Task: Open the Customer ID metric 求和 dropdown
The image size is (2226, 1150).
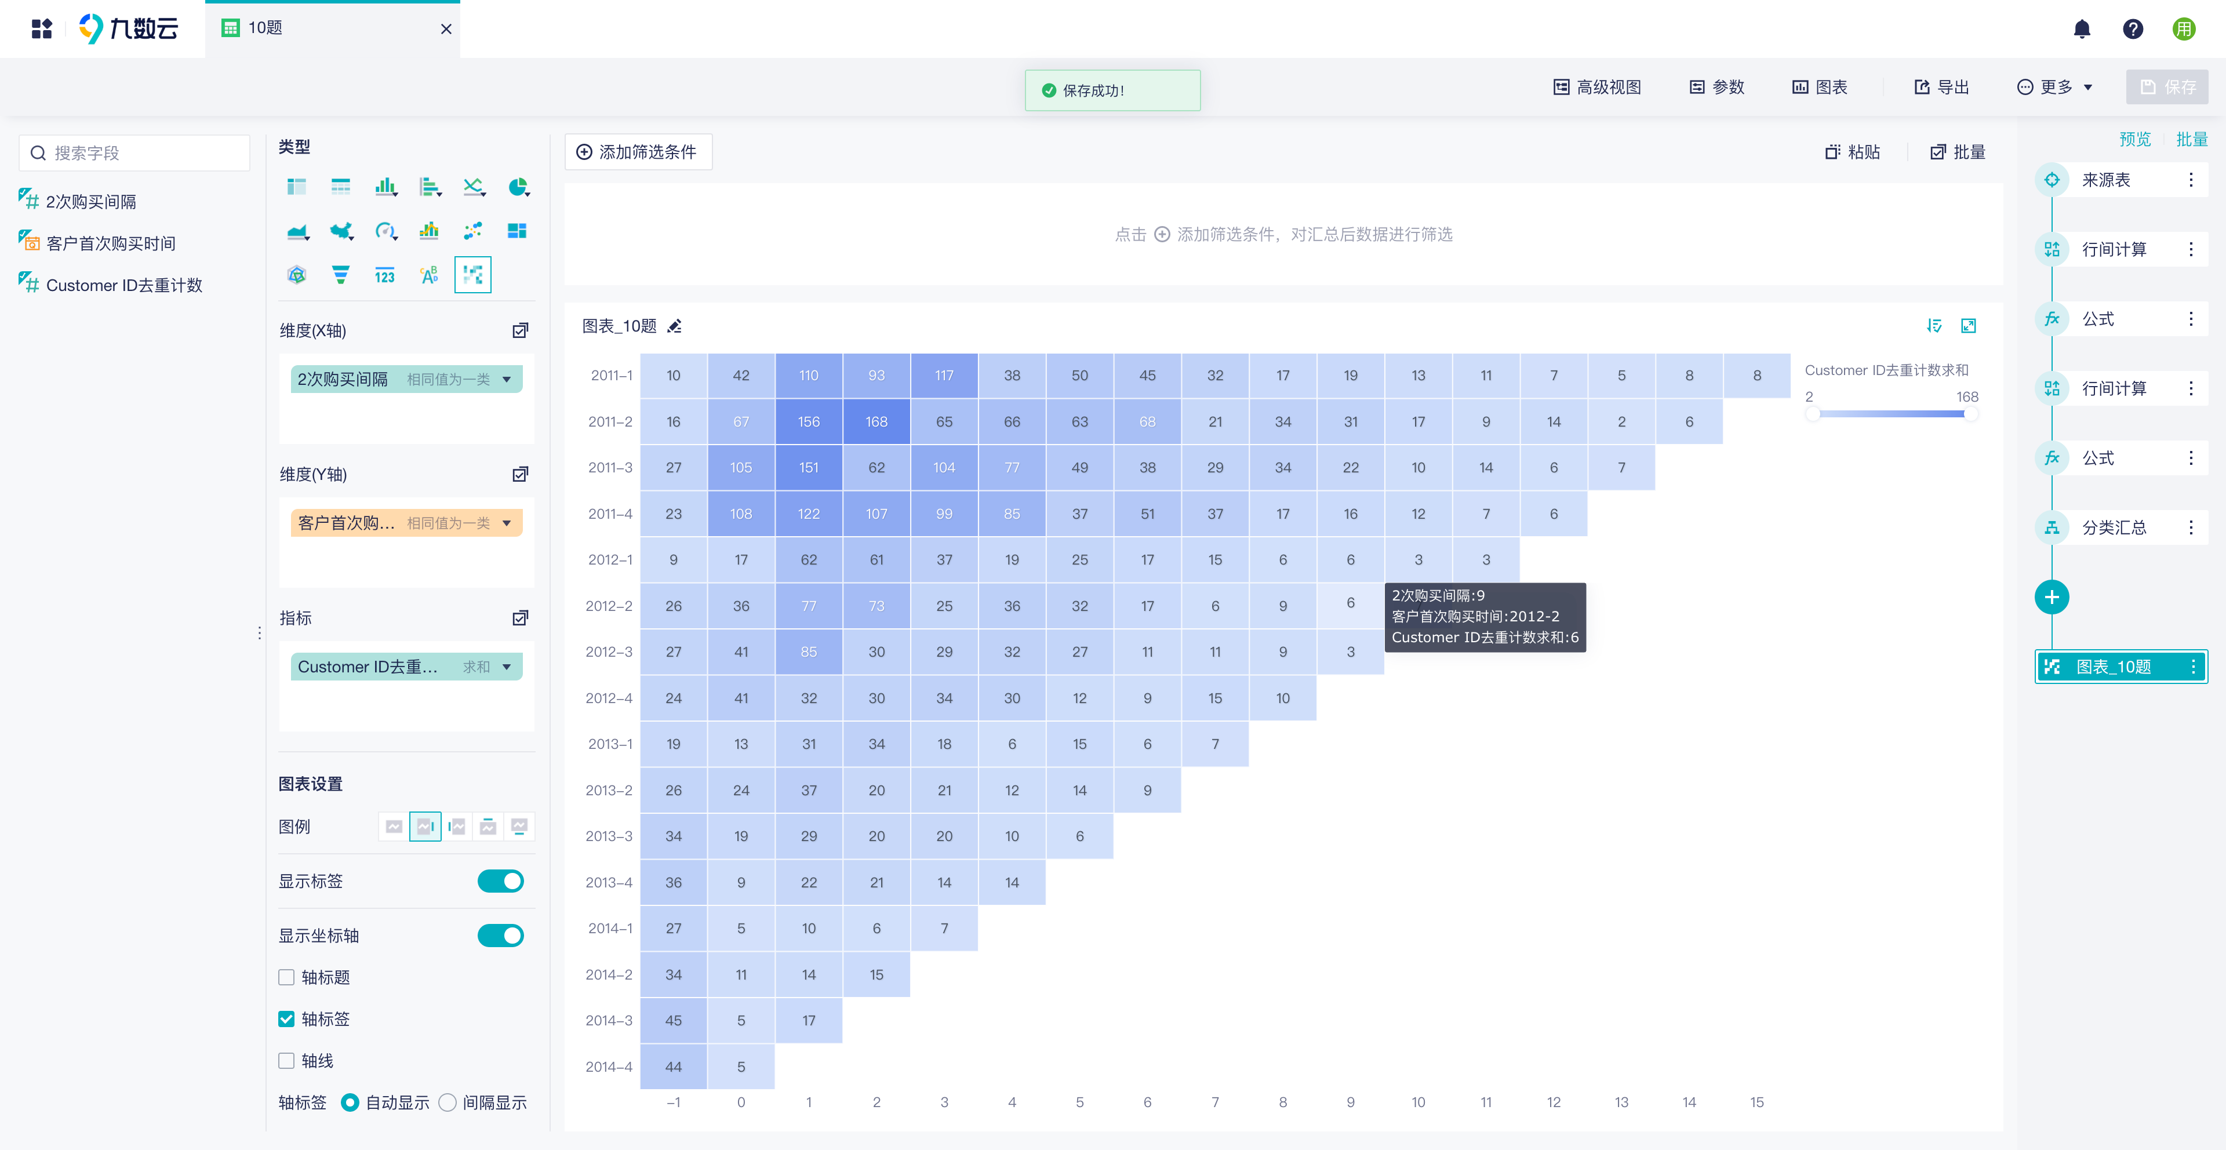Action: coord(507,667)
